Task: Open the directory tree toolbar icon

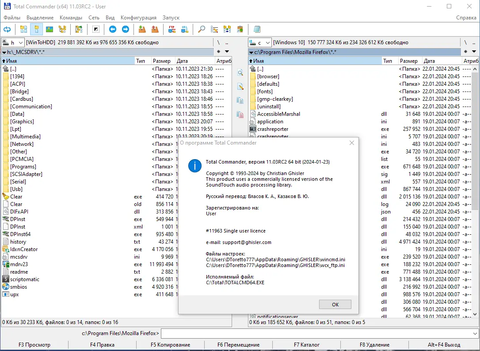Action: (x=62, y=30)
